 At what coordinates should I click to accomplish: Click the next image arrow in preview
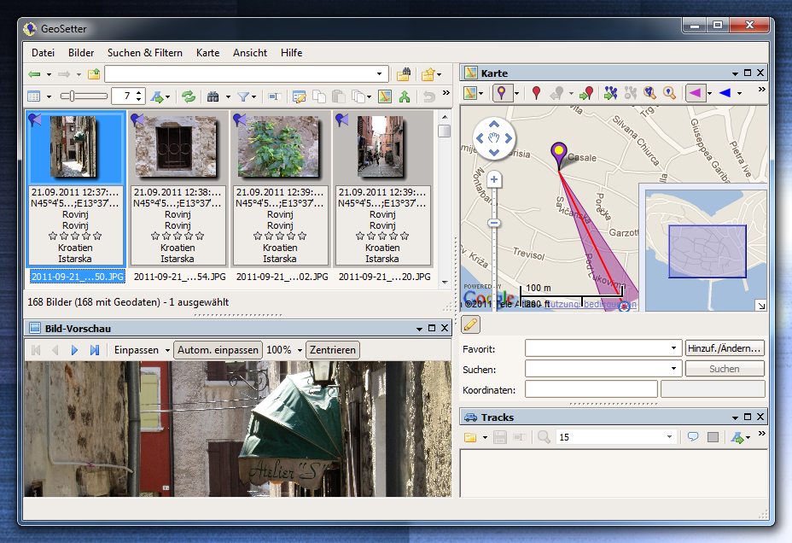coord(75,350)
